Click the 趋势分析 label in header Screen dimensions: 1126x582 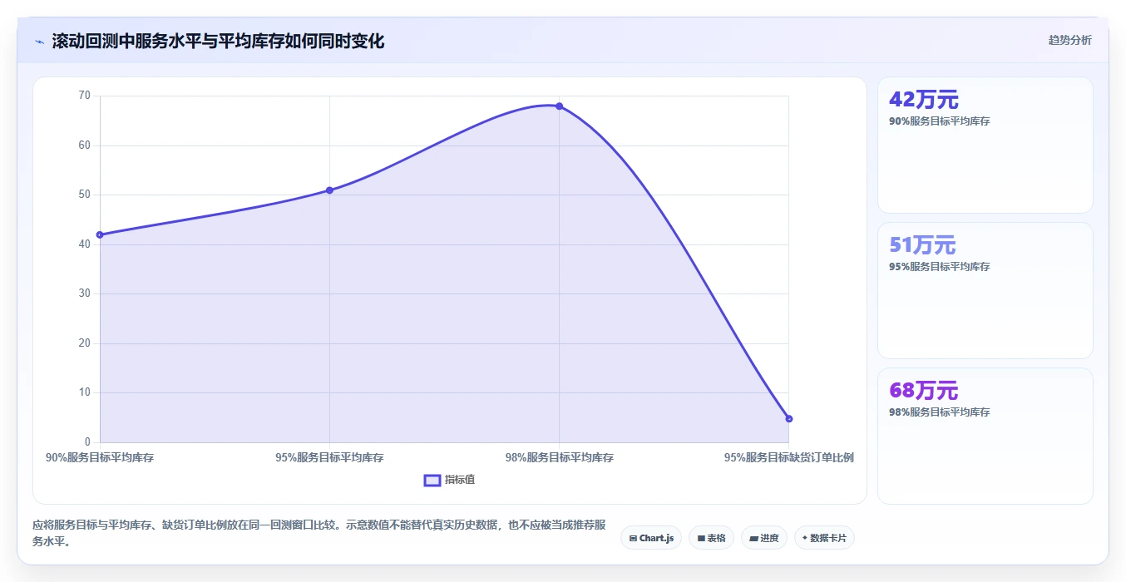(1069, 40)
